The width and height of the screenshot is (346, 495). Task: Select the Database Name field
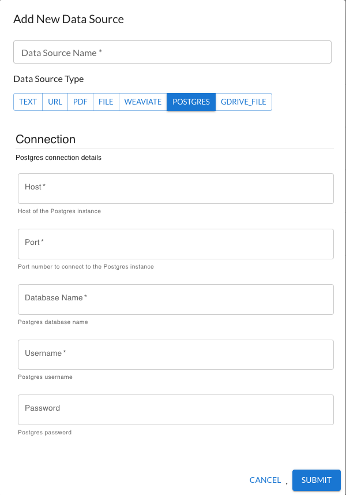pos(175,299)
